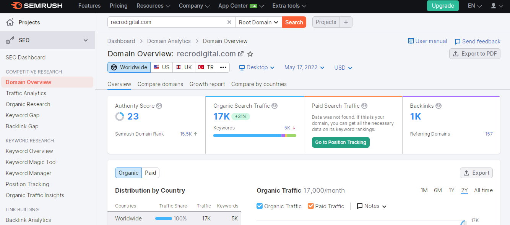Click the +31% traffic change badge
The height and width of the screenshot is (225, 510).
(x=240, y=116)
